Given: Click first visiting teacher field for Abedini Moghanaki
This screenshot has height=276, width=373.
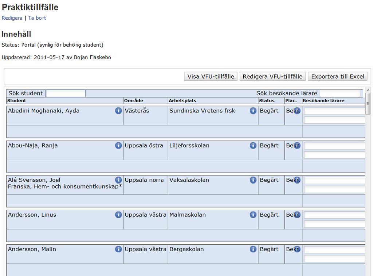Looking at the screenshot, I should 334,111.
